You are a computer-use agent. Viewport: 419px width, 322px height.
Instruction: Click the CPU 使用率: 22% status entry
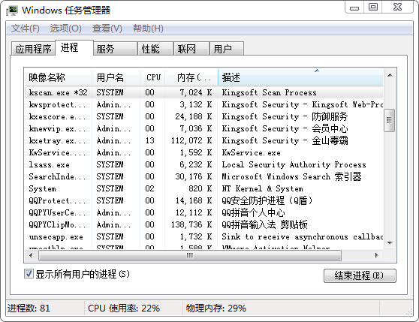[x=124, y=308]
